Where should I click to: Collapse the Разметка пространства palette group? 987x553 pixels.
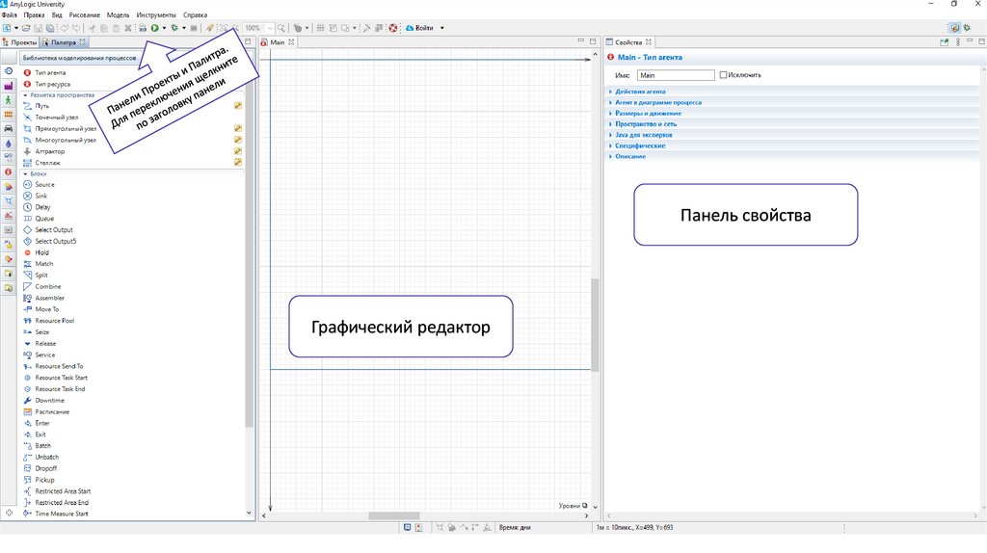[x=25, y=95]
